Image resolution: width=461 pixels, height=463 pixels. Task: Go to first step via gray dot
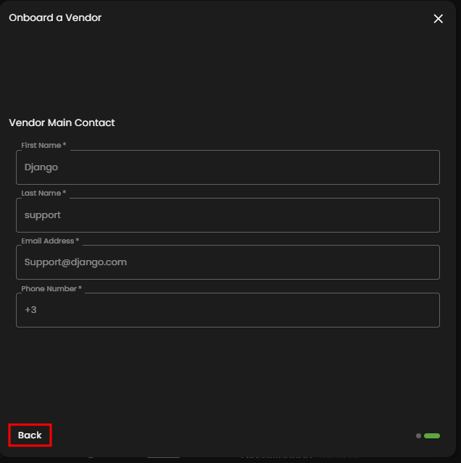pyautogui.click(x=418, y=435)
